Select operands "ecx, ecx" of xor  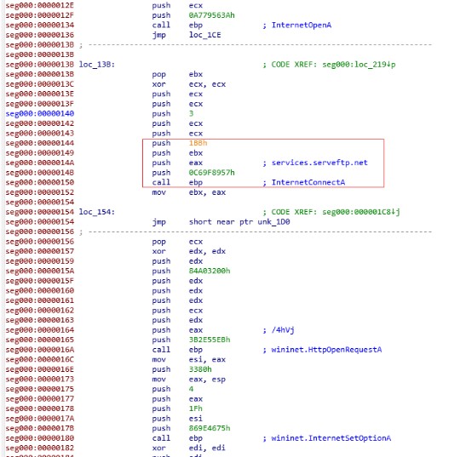click(x=207, y=84)
